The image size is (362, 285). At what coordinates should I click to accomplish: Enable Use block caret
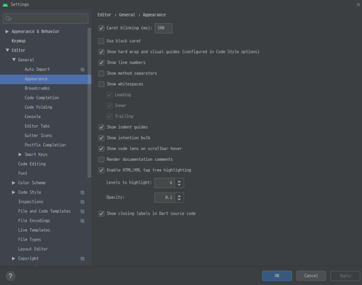click(x=101, y=41)
